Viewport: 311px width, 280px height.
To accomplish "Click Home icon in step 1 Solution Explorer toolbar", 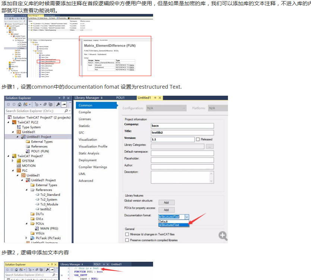I will point(19,104).
